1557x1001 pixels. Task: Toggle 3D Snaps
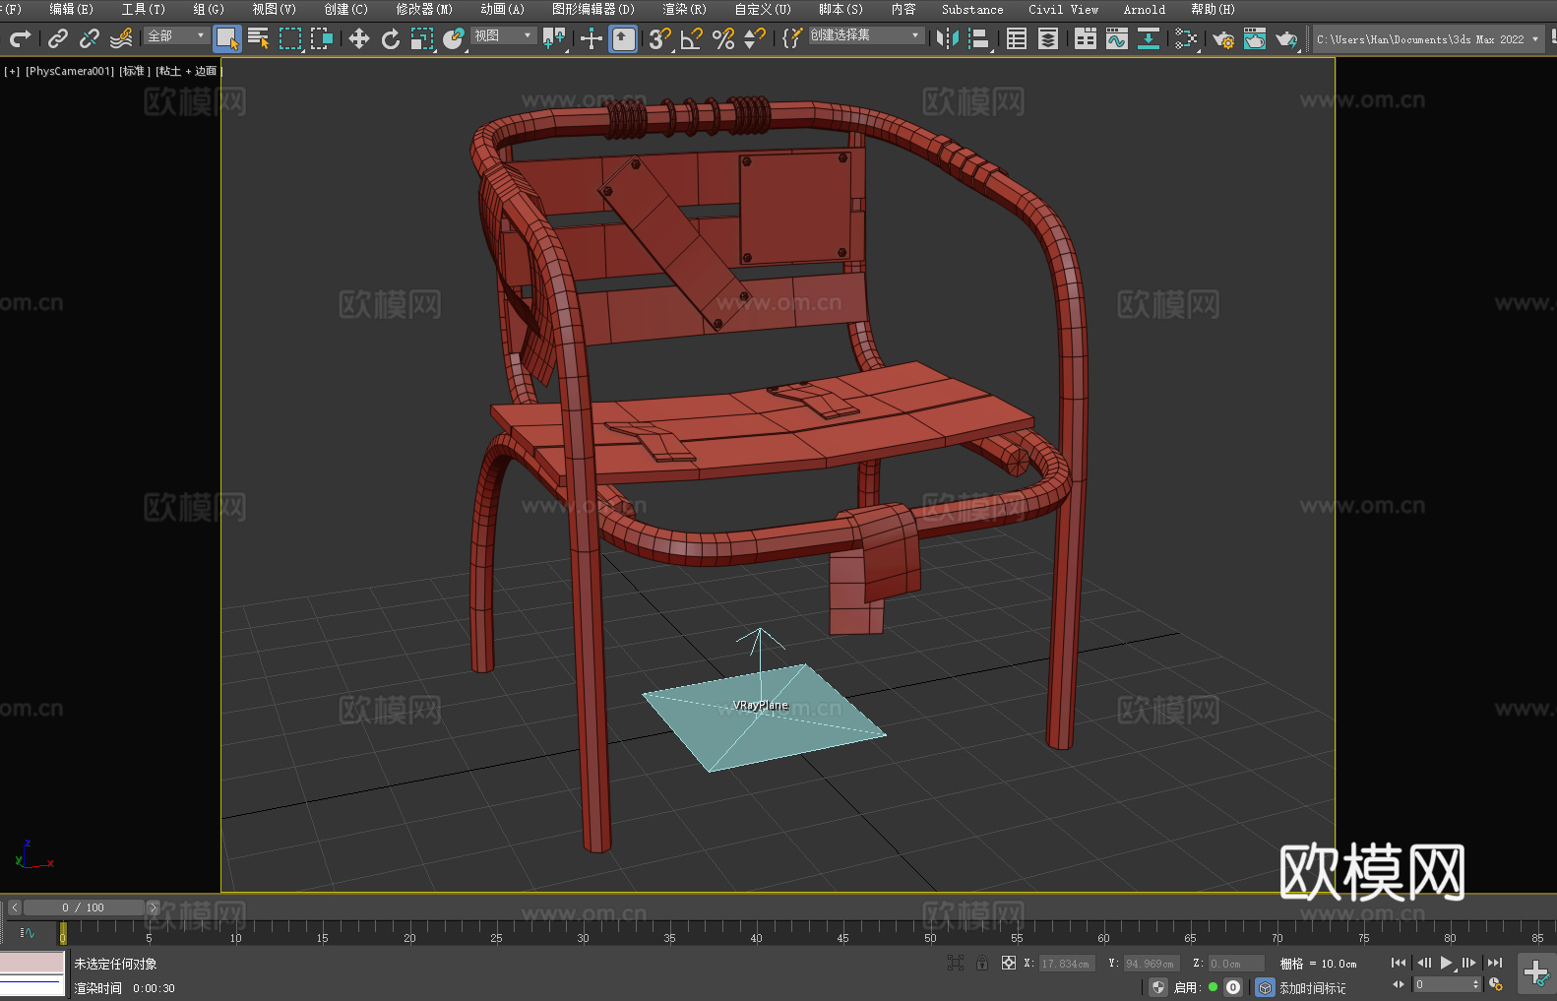(x=660, y=38)
